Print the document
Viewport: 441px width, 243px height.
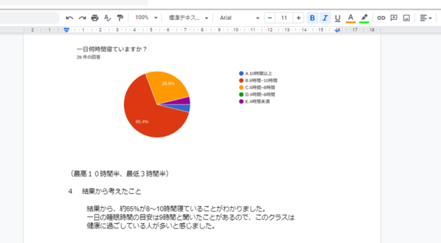pyautogui.click(x=95, y=18)
